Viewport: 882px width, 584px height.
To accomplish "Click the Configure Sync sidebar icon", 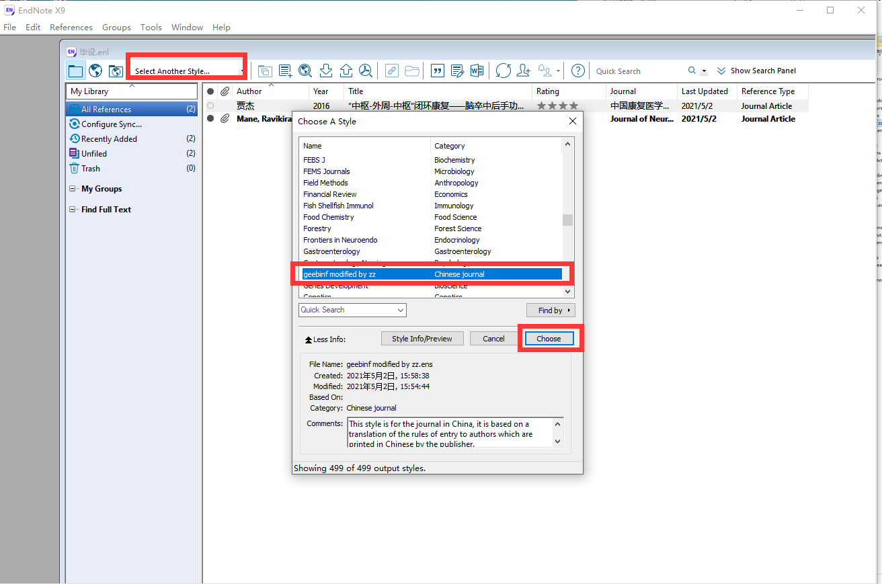I will (75, 124).
